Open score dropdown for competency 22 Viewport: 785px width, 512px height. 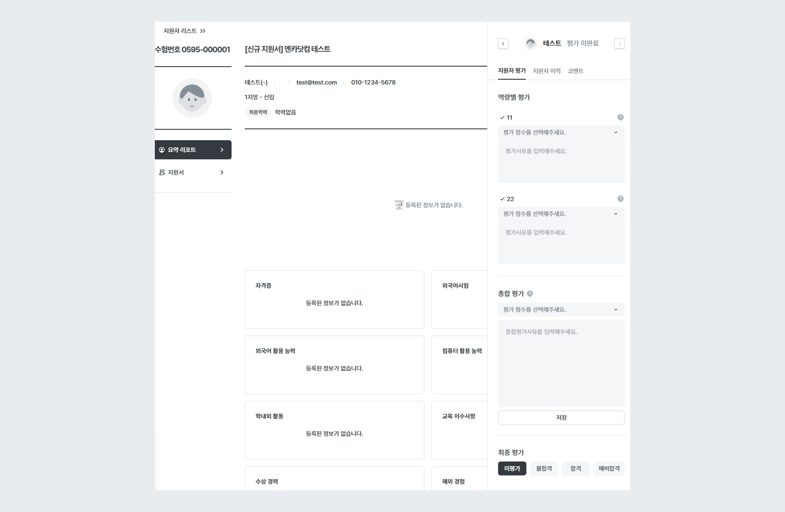point(561,214)
